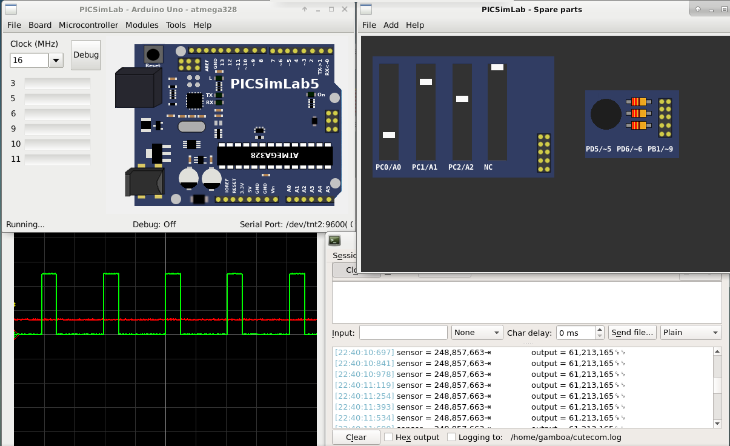Open the Modules menu in PICSimLab
730x446 pixels.
[x=142, y=25]
